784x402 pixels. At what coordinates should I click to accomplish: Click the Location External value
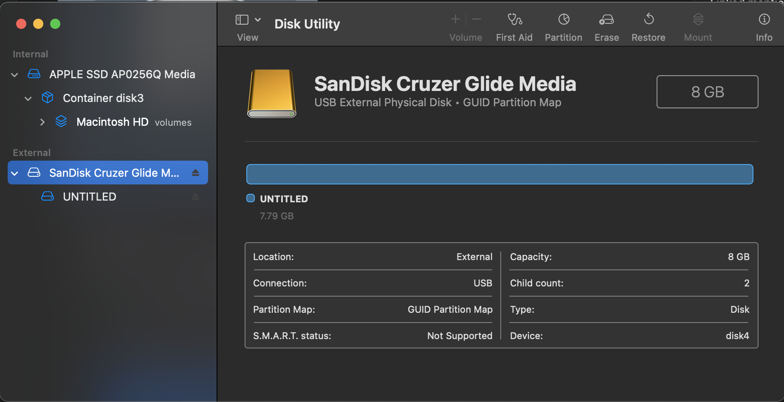pos(474,257)
